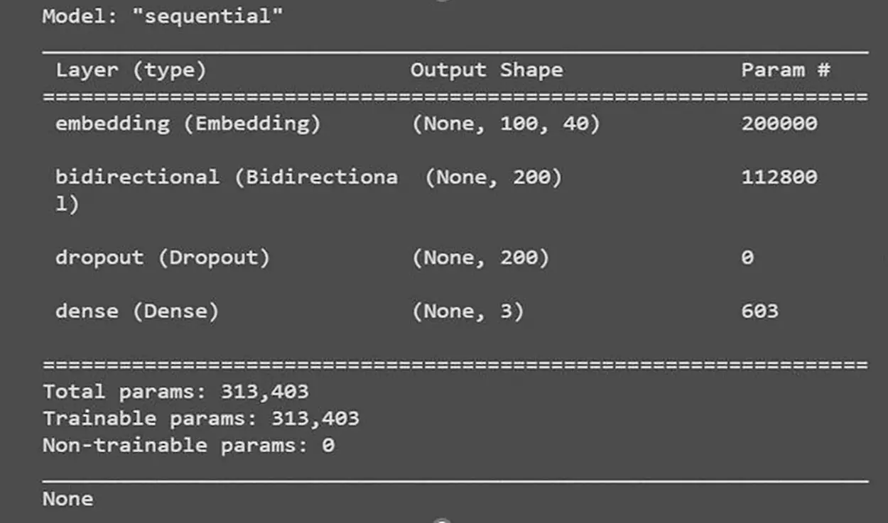Viewport: 888px width, 523px height.
Task: Click the Trainable params: 313,403 line
Action: 201,419
